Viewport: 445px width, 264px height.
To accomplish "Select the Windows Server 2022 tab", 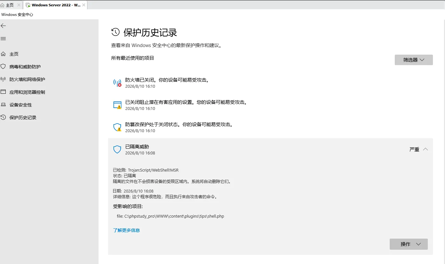I will click(x=56, y=5).
